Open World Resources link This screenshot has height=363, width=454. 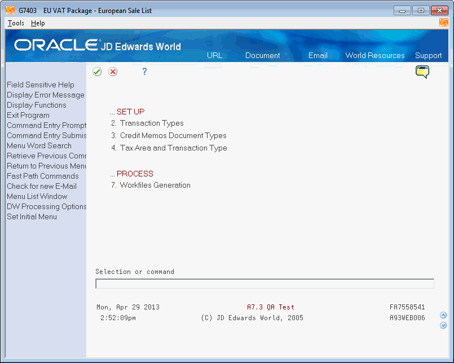tap(375, 55)
